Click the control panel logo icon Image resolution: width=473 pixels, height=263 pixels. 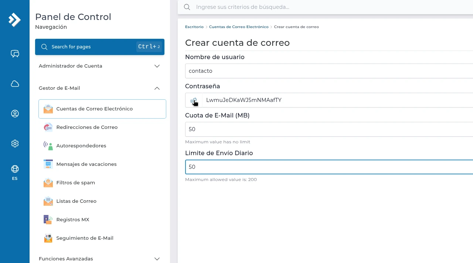point(14,20)
